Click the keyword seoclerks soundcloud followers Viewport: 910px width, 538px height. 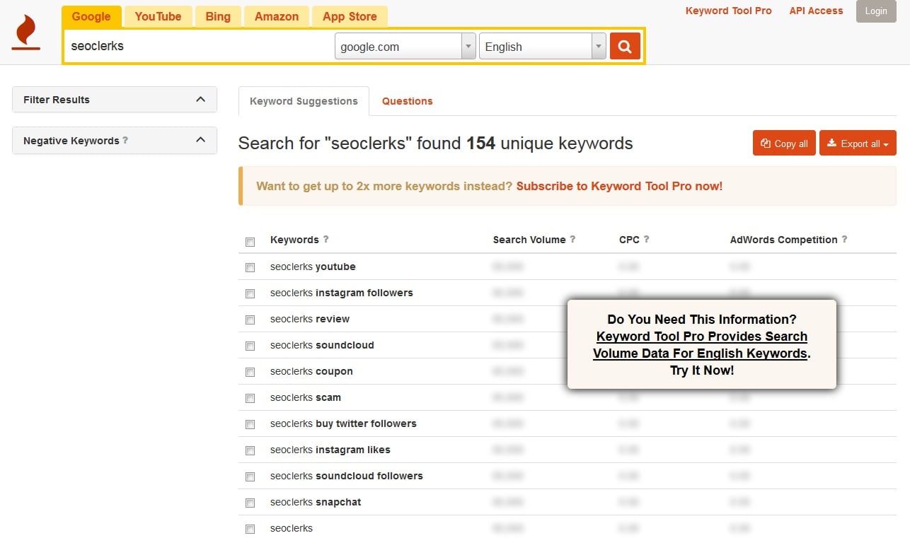(x=347, y=476)
